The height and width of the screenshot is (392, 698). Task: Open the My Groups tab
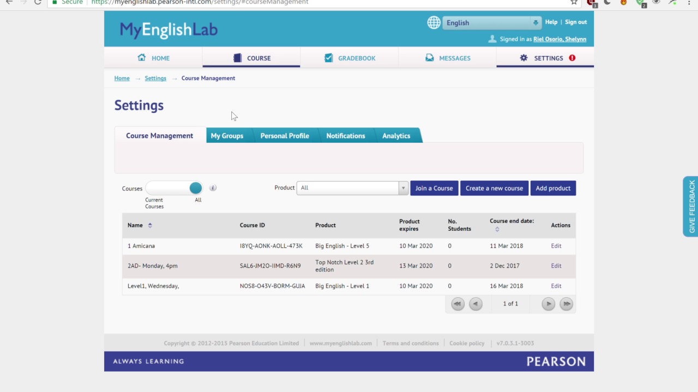[x=227, y=136]
